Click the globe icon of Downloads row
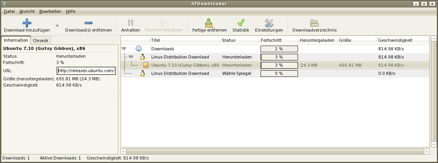The height and width of the screenshot is (163, 438). coord(138,49)
